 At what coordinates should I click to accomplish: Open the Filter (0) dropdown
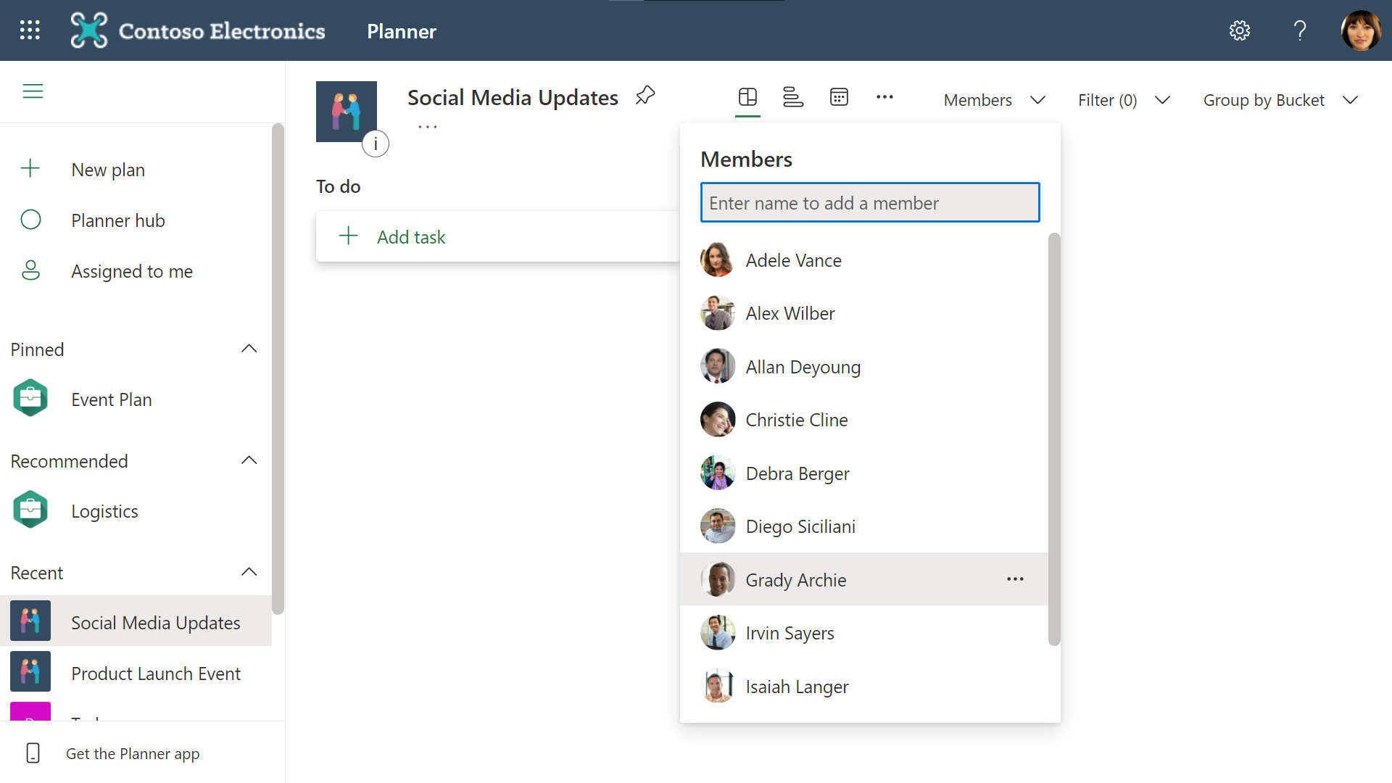tap(1124, 100)
